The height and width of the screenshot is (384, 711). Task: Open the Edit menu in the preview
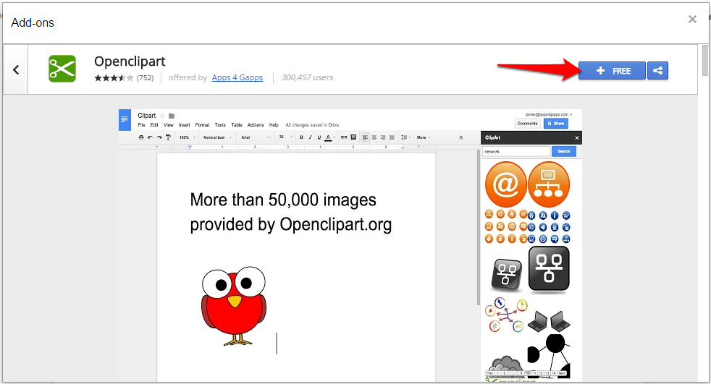tap(154, 125)
